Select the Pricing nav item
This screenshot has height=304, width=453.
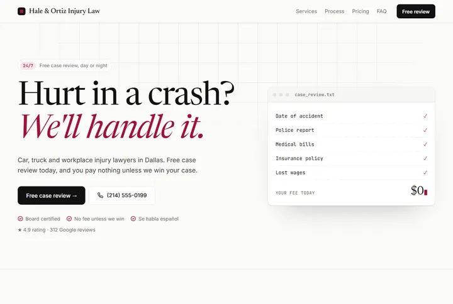click(361, 11)
